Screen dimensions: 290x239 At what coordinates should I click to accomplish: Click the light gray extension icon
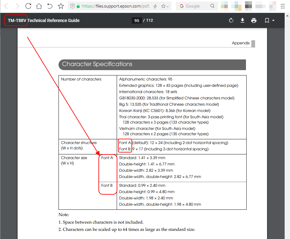click(260, 6)
